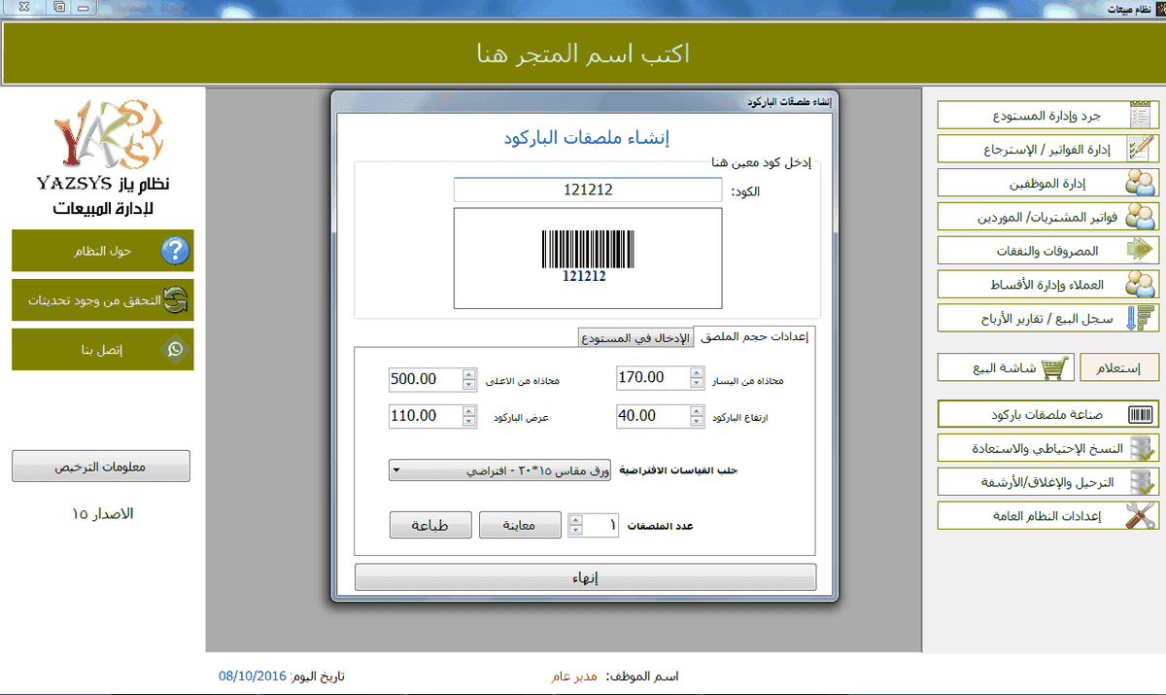Open sales log and profit reports (سجل البيع / تقارير الأرباح)

(1047, 318)
